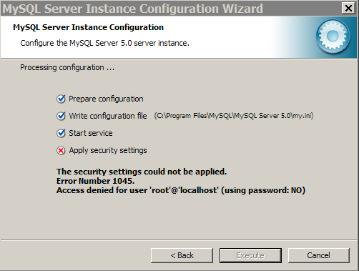
Task: Click the Start service step label
Action: point(91,133)
